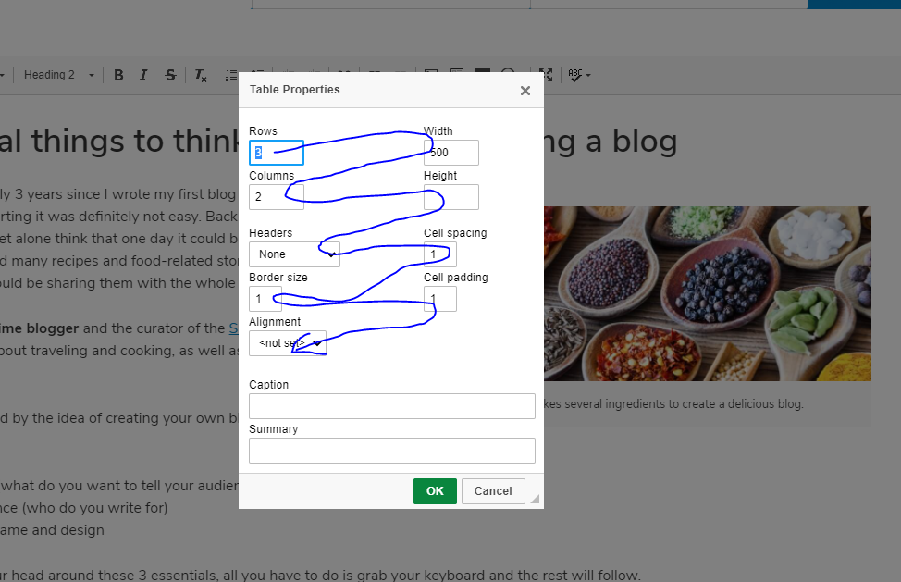901x582 pixels.
Task: Apply strikethrough from the editor toolbar
Action: point(170,75)
